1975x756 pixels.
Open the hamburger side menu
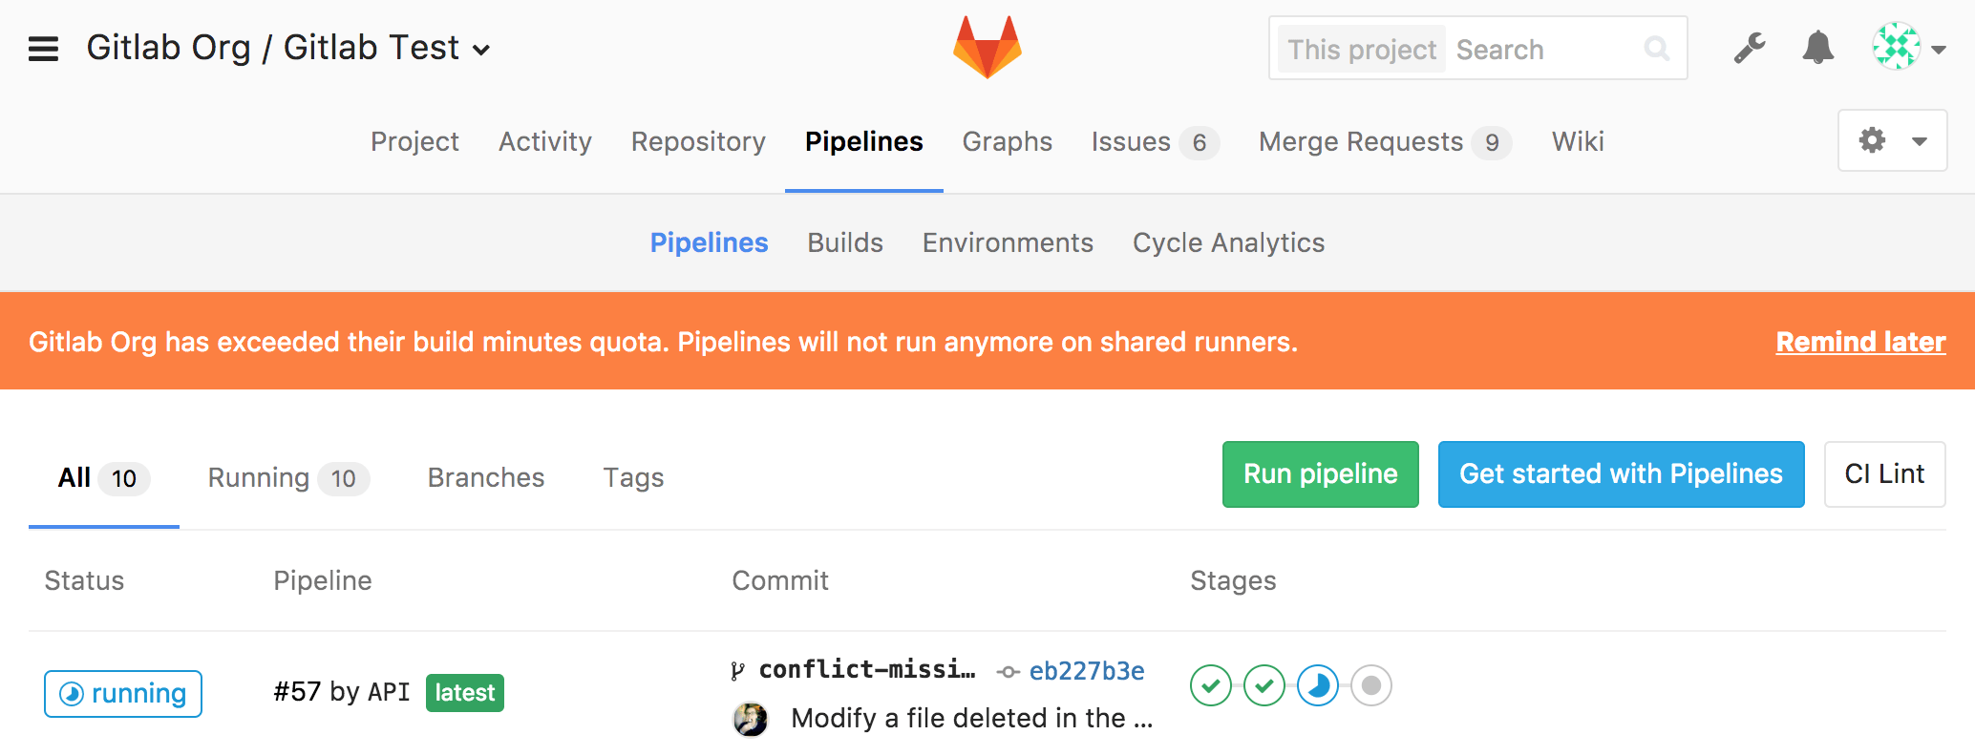[x=43, y=49]
